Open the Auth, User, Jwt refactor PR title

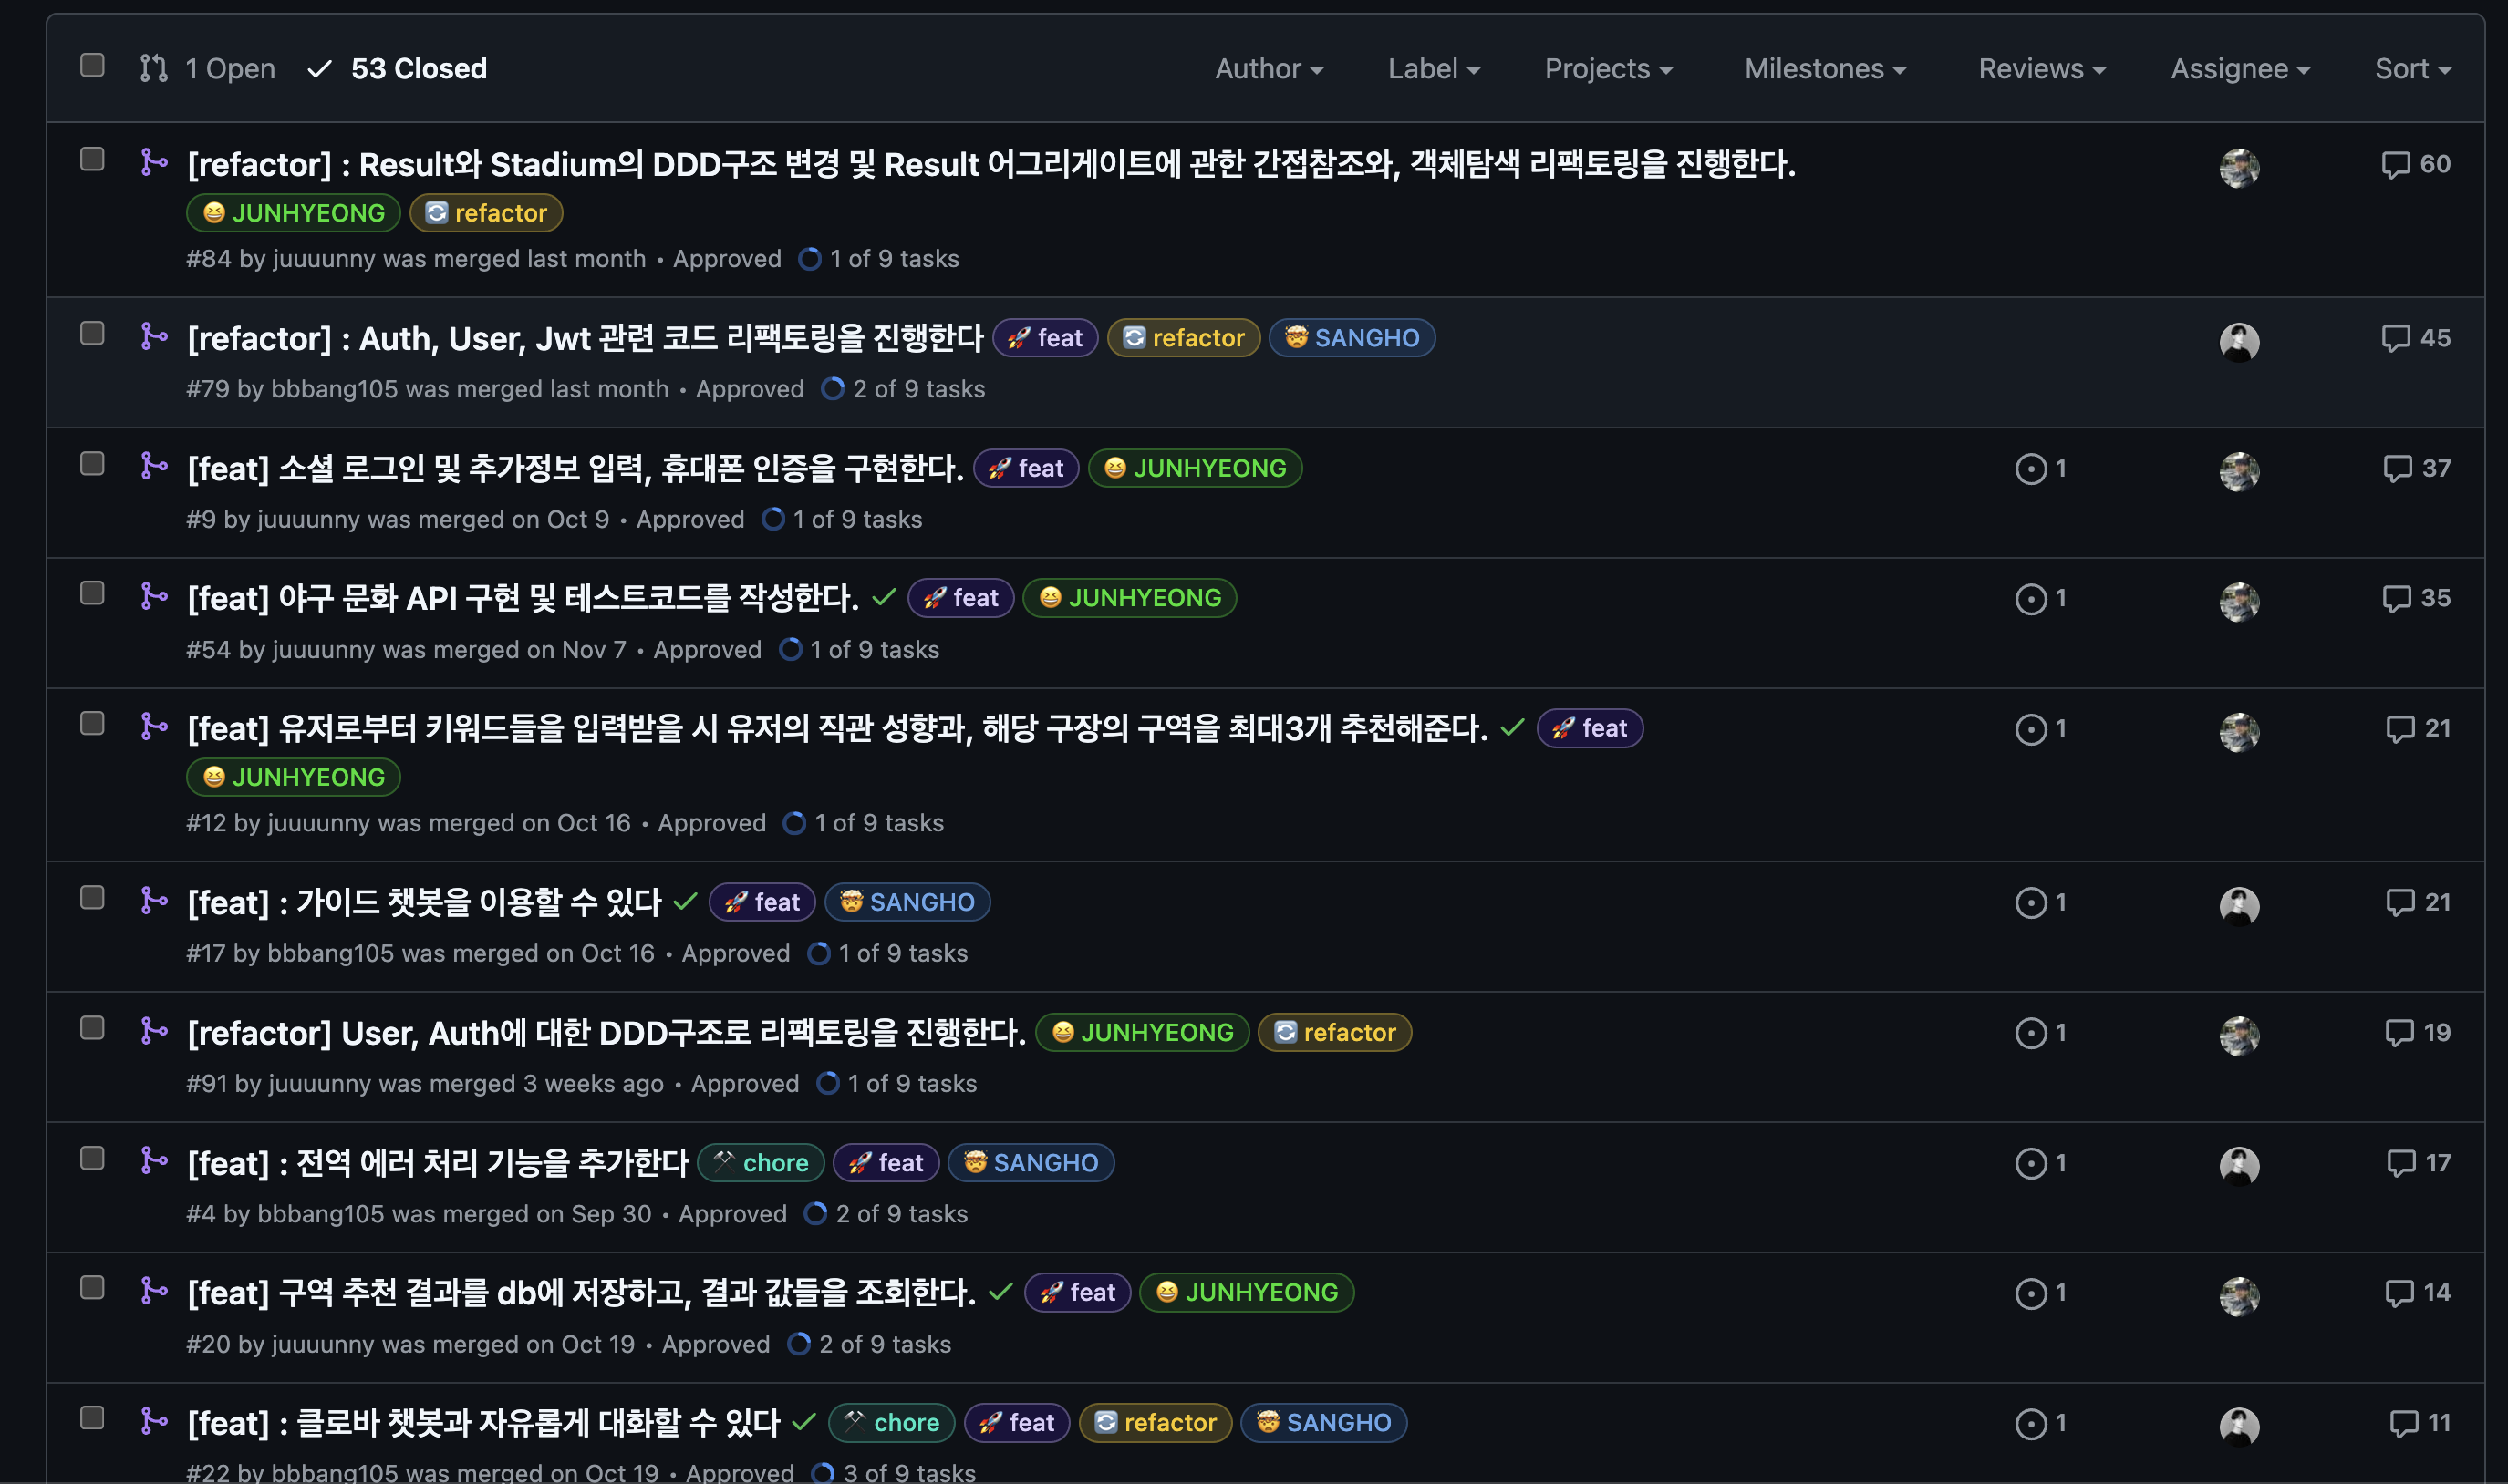point(586,339)
